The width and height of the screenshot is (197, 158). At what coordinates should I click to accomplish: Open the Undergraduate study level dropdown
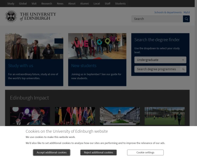click(x=160, y=60)
